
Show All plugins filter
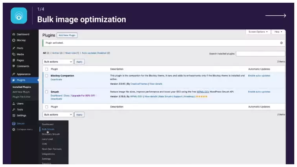tap(46, 53)
